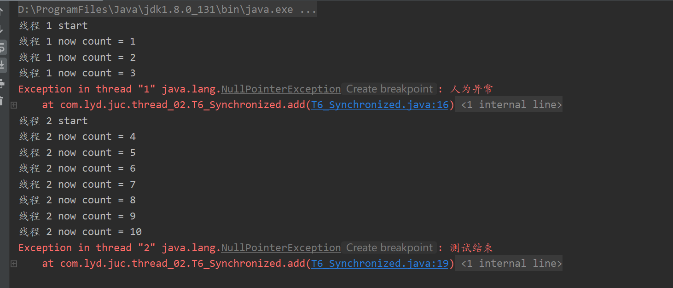Place cursor on "线程 2 start" line
673x288 pixels.
[x=53, y=121]
